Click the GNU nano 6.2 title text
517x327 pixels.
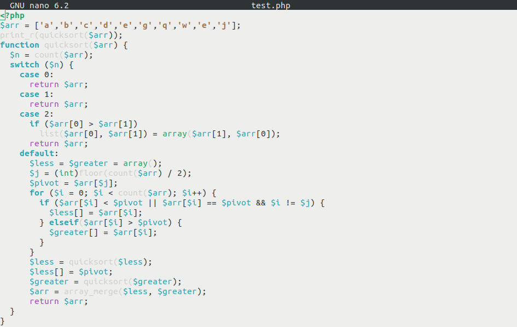coord(39,5)
